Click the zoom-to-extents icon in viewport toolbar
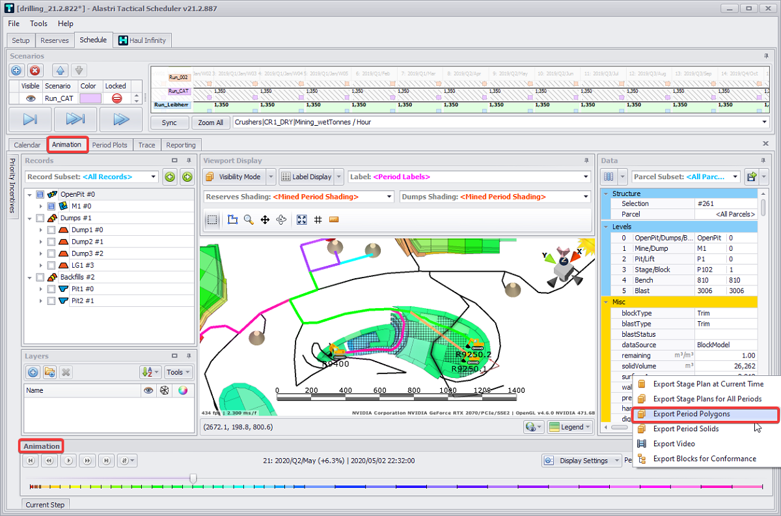The image size is (781, 516). coord(301,220)
